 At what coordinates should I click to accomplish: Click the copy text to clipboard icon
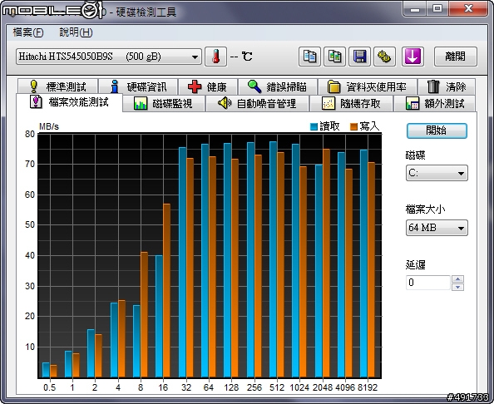tap(309, 57)
